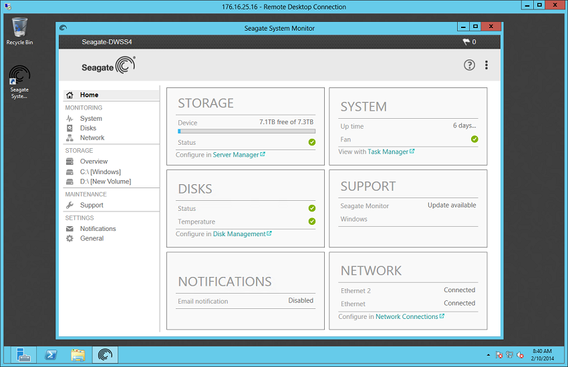
Task: Click the Home house icon in sidebar
Action: click(x=69, y=95)
